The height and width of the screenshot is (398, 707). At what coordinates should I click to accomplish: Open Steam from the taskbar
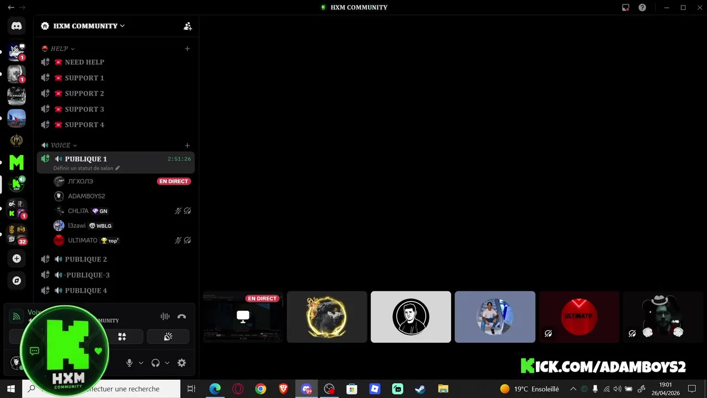pos(420,389)
